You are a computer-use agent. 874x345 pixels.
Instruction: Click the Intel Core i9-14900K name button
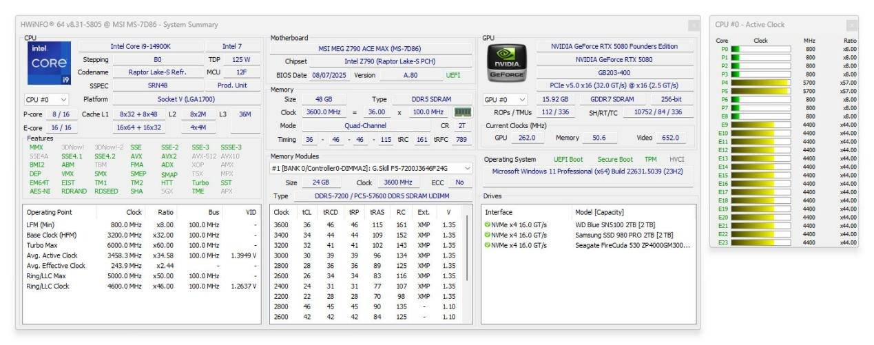click(x=140, y=46)
